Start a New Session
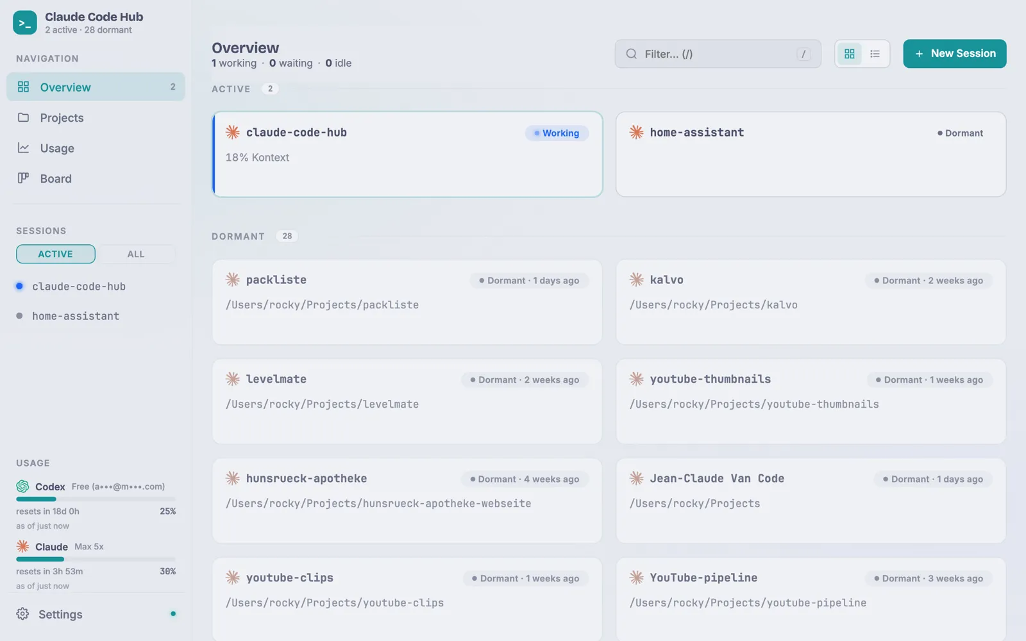The image size is (1026, 641). coord(955,54)
